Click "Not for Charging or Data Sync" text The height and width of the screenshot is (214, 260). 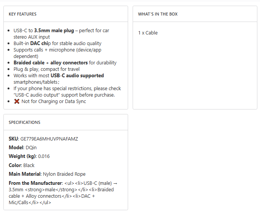point(54,102)
